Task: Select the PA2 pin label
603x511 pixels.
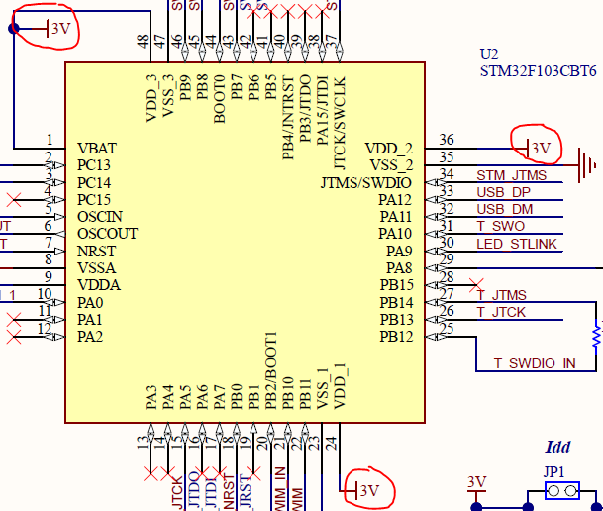Action: coord(90,337)
